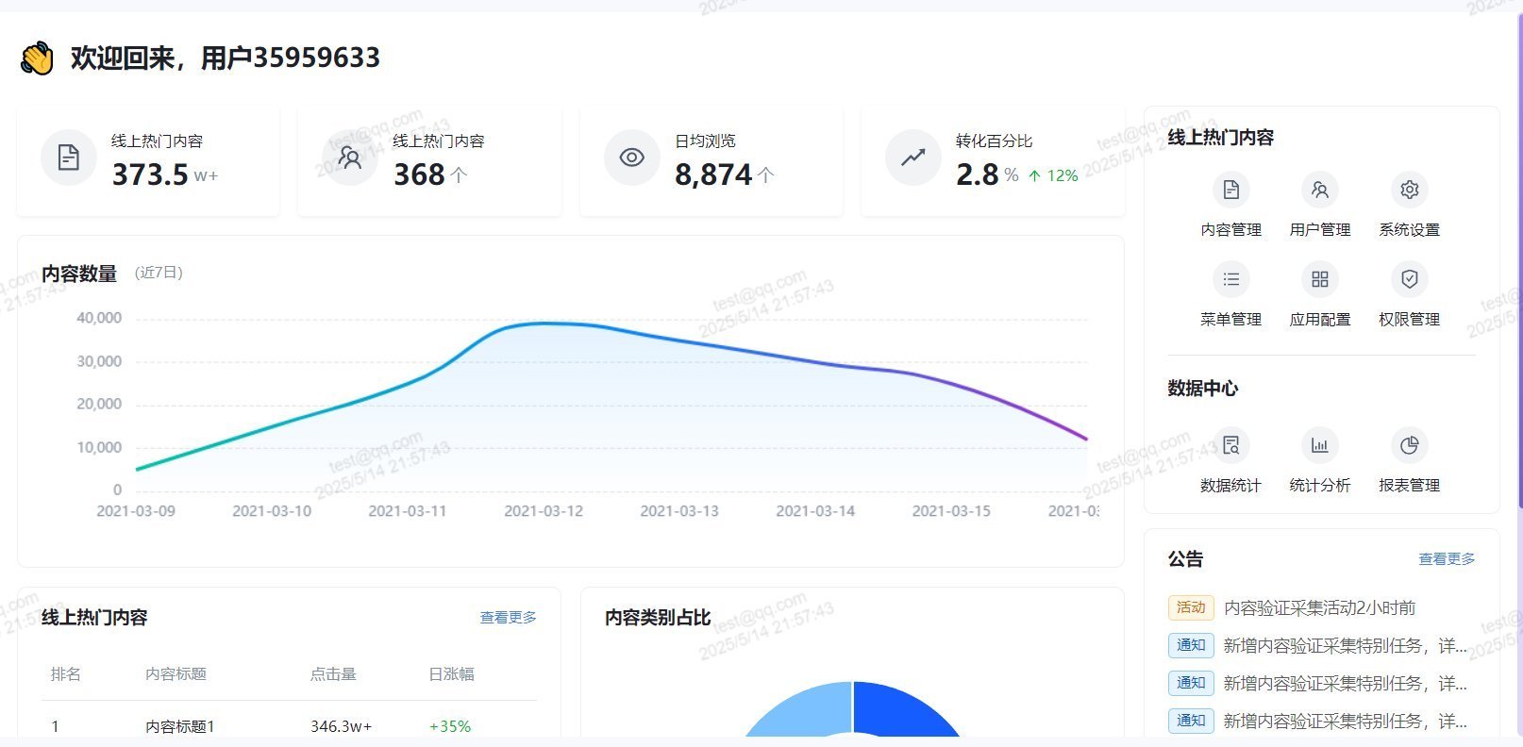The height and width of the screenshot is (747, 1523).
Task: Click the 活动 tag in announcements
Action: [x=1190, y=608]
